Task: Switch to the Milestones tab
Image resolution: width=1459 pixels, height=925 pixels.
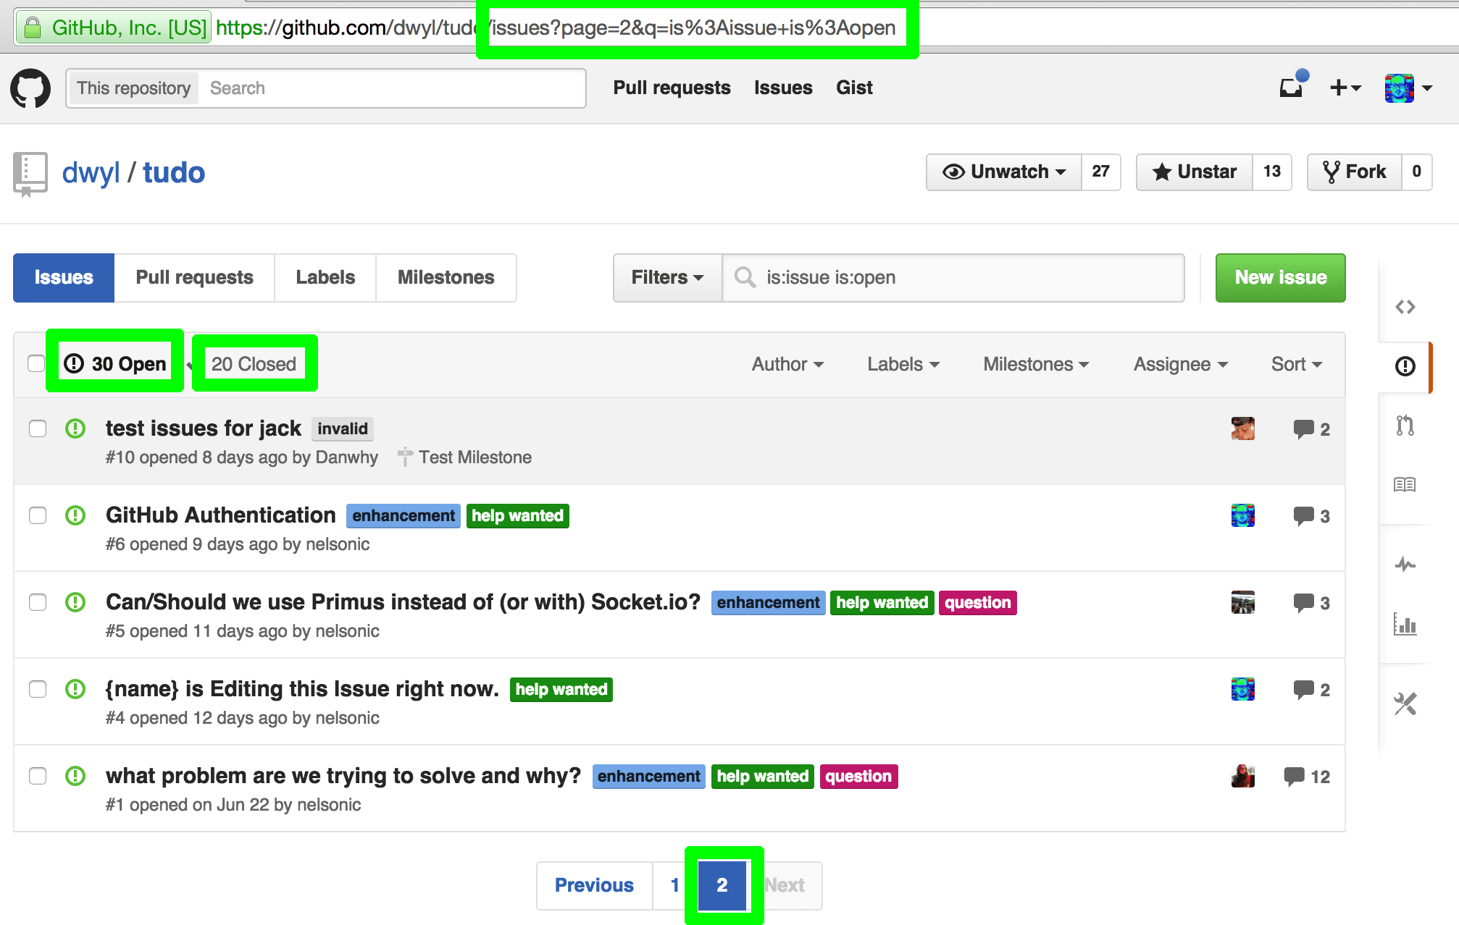Action: 446,277
